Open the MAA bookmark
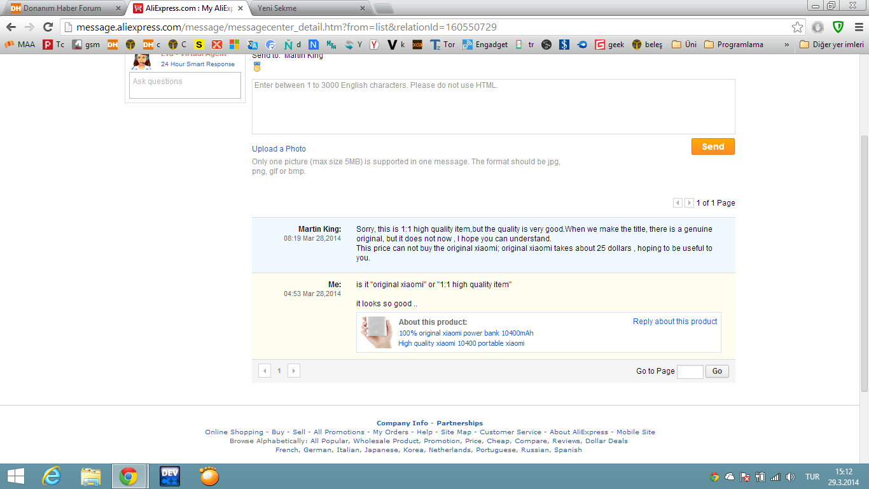Image resolution: width=869 pixels, height=489 pixels. click(20, 45)
